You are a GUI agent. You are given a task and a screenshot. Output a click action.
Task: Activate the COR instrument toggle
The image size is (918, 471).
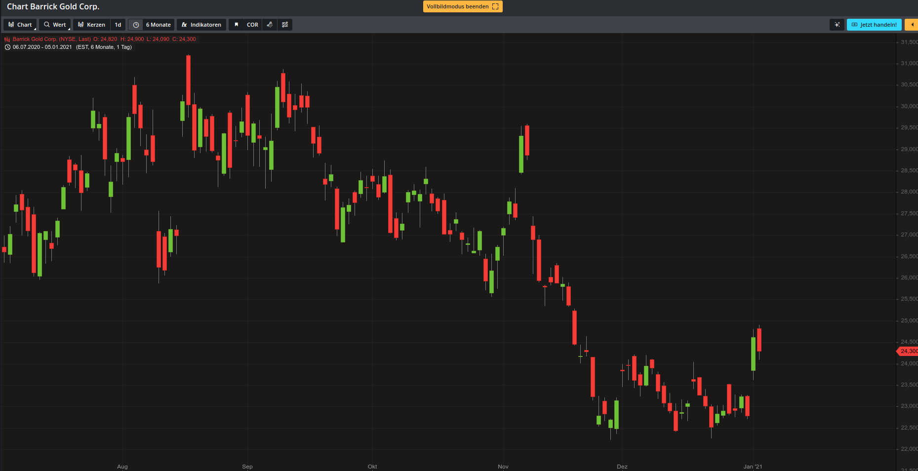[252, 24]
